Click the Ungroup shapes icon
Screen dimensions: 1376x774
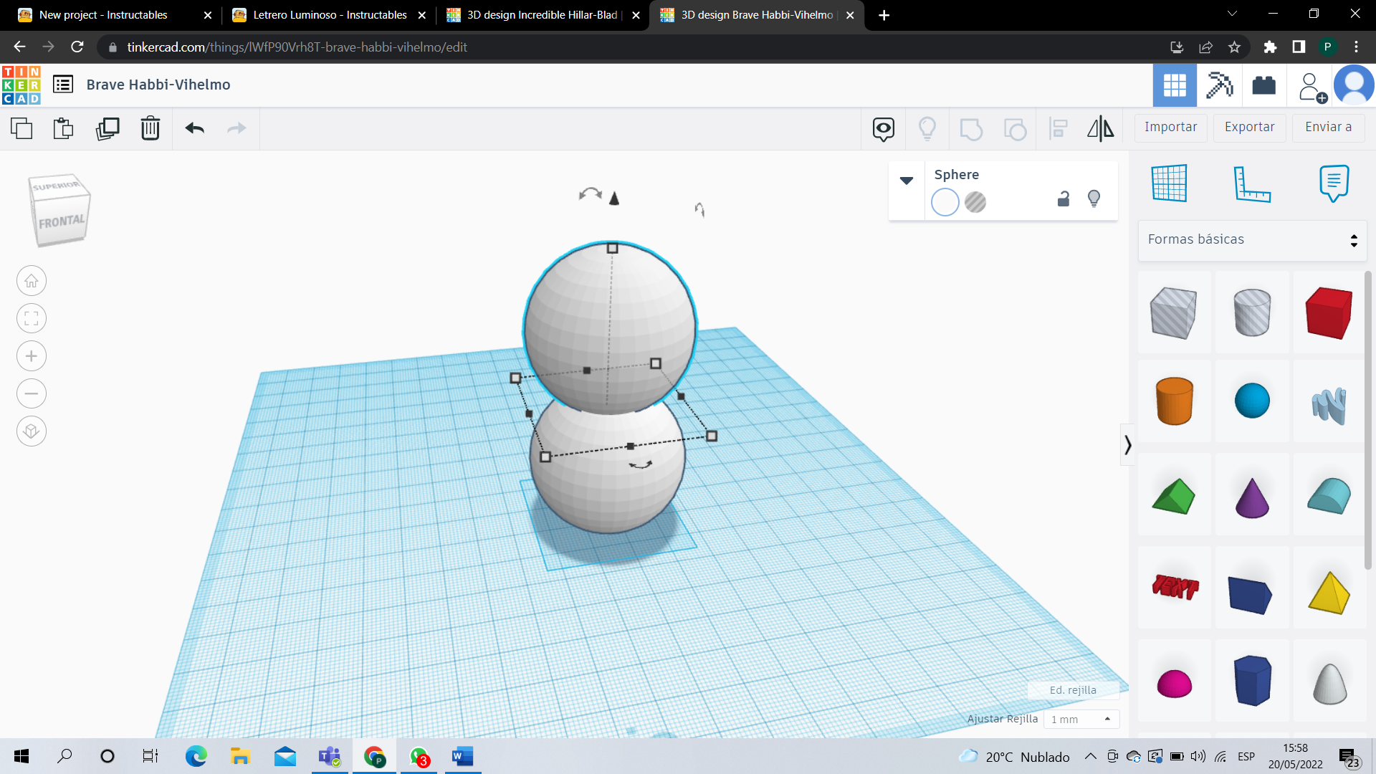tap(1015, 129)
